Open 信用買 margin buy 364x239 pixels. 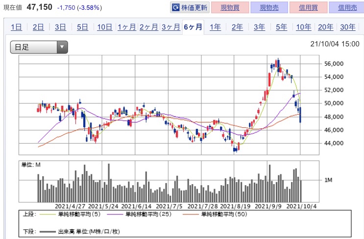point(308,8)
